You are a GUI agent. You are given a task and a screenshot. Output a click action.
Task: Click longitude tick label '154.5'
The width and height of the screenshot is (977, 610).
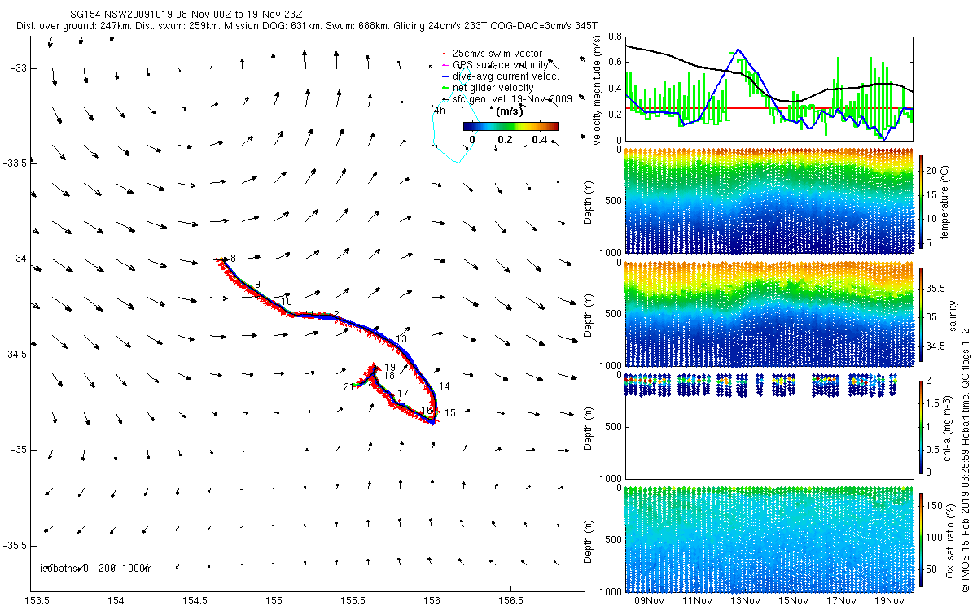[x=195, y=601]
